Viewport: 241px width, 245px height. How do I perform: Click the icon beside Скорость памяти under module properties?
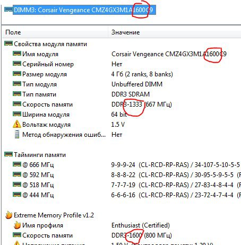point(17,104)
